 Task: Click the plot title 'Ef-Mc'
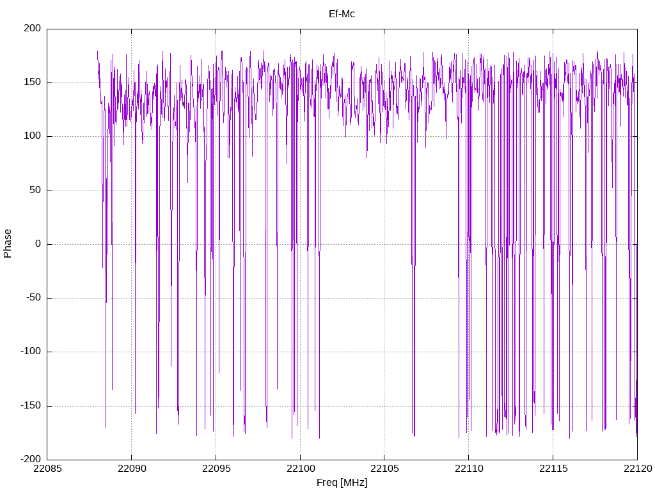point(342,14)
